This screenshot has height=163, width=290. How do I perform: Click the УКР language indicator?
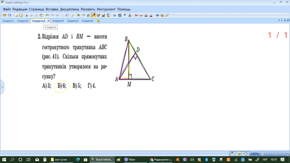(265, 160)
